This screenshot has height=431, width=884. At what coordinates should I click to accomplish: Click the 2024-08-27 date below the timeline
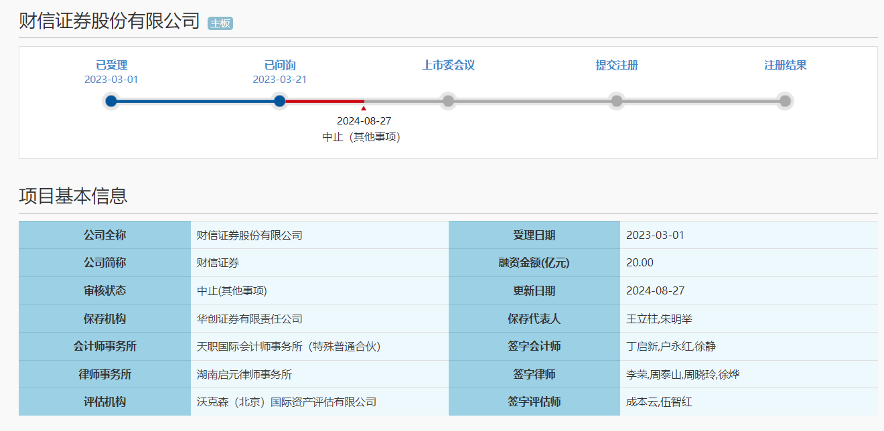(x=364, y=120)
